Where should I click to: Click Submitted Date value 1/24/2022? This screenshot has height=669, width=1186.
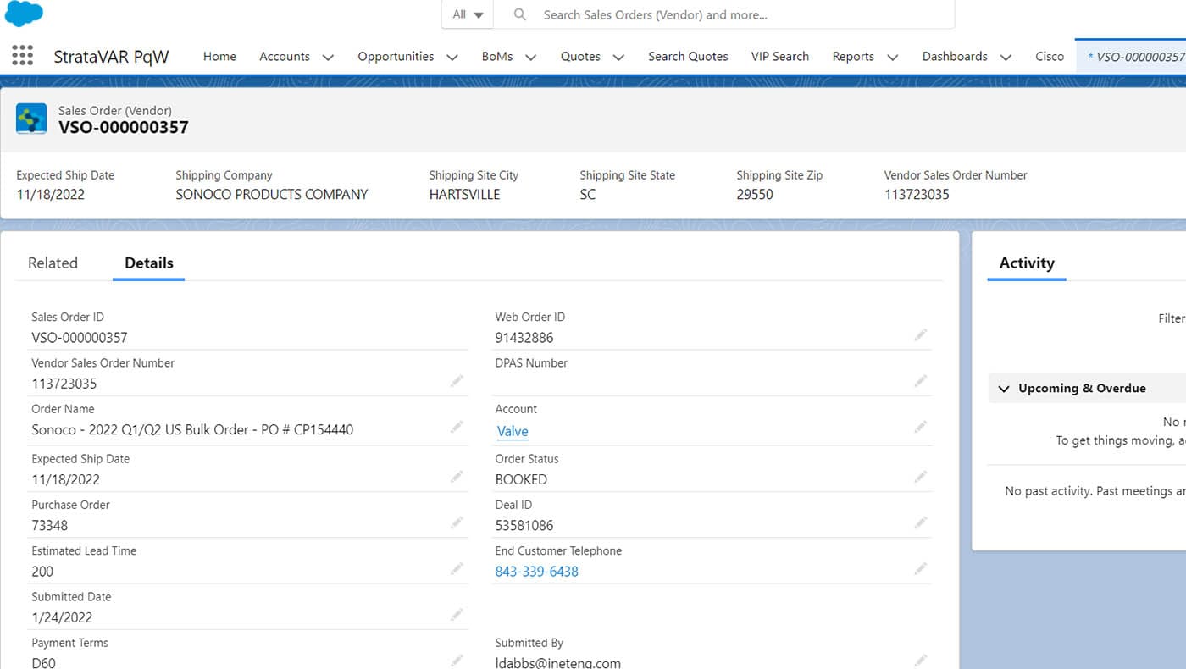click(62, 617)
